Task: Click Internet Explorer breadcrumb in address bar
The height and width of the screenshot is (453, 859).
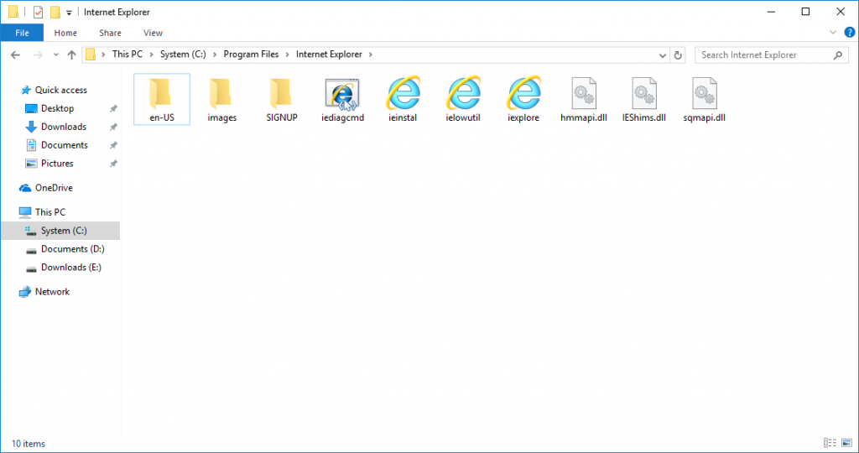Action: pos(329,55)
